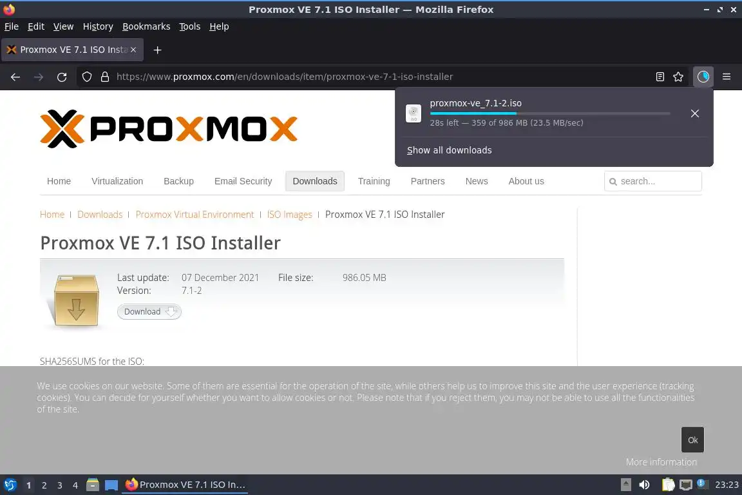
Task: Open the Edit menu
Action: (x=36, y=26)
